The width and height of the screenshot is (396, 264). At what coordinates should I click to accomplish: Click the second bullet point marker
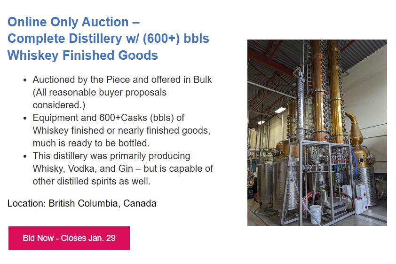coord(25,118)
